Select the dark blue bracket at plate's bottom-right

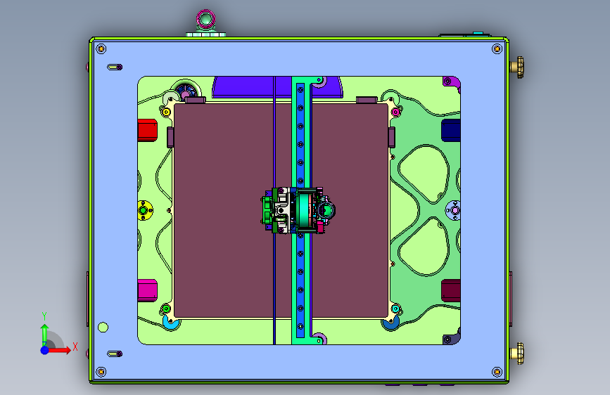coord(391,323)
